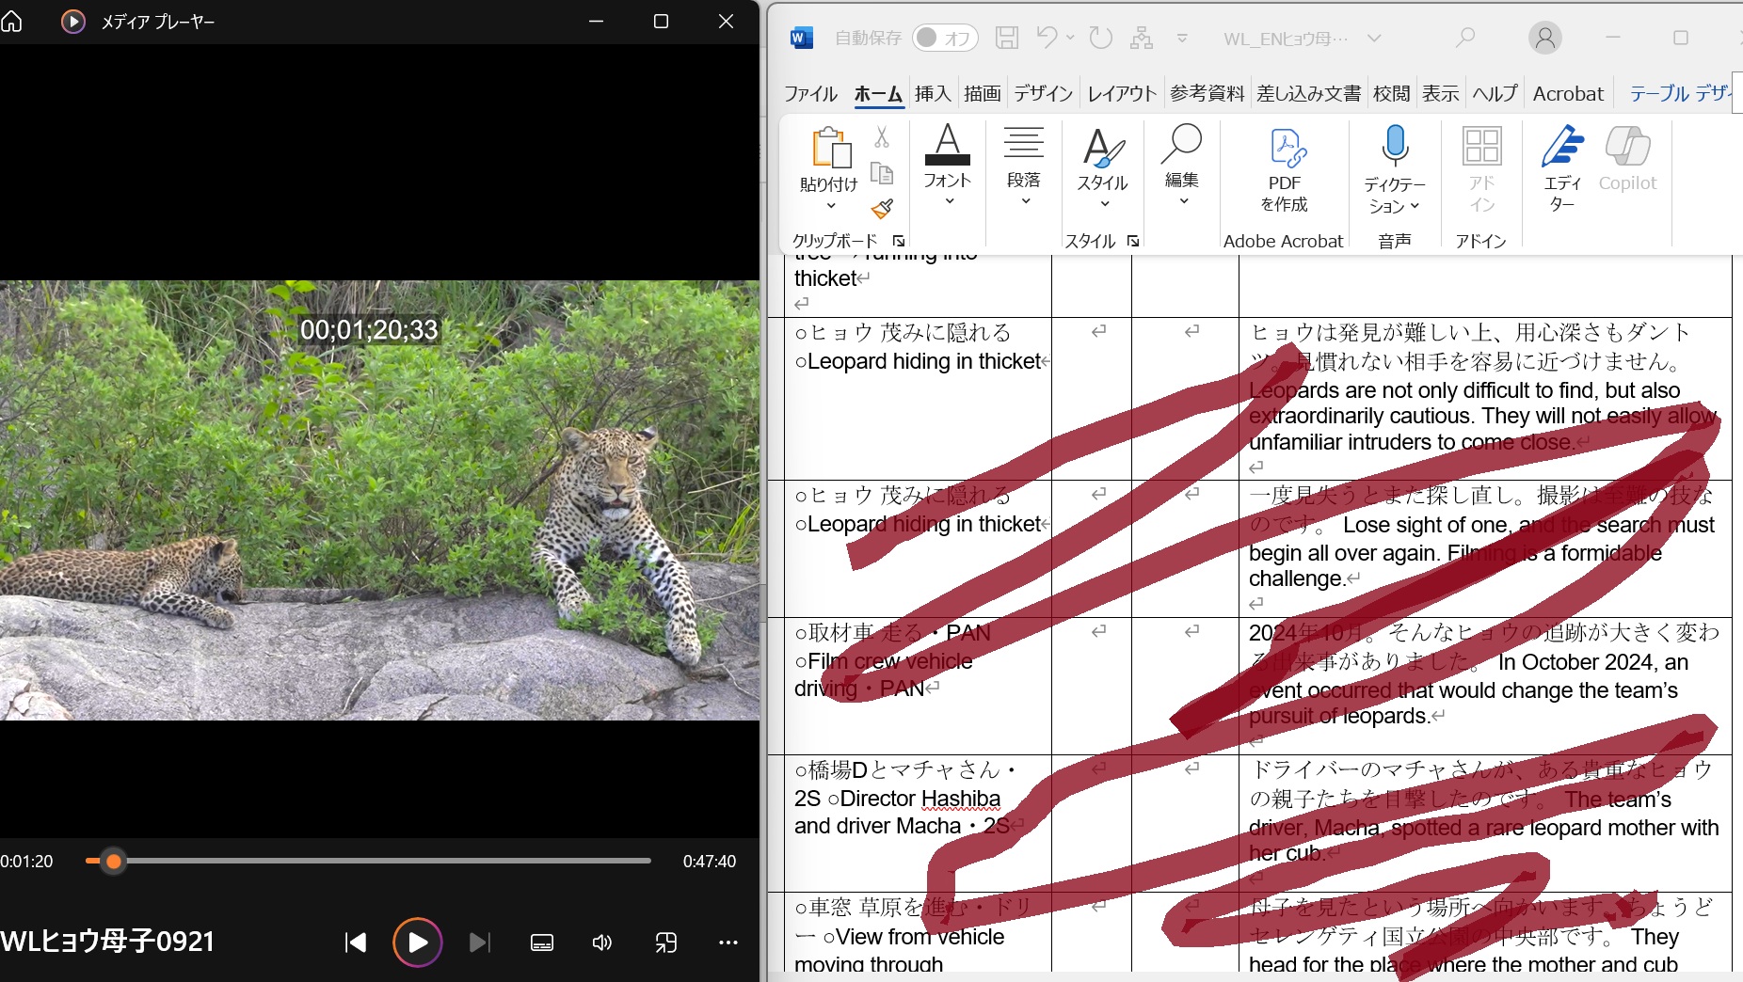Toggle the AutoSave switch in Word
The width and height of the screenshot is (1743, 982).
pyautogui.click(x=944, y=38)
